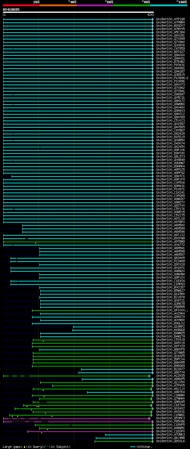Select label UniRef100_A8R7E4
The height and width of the screenshot is (449, 190).
[x=170, y=392]
